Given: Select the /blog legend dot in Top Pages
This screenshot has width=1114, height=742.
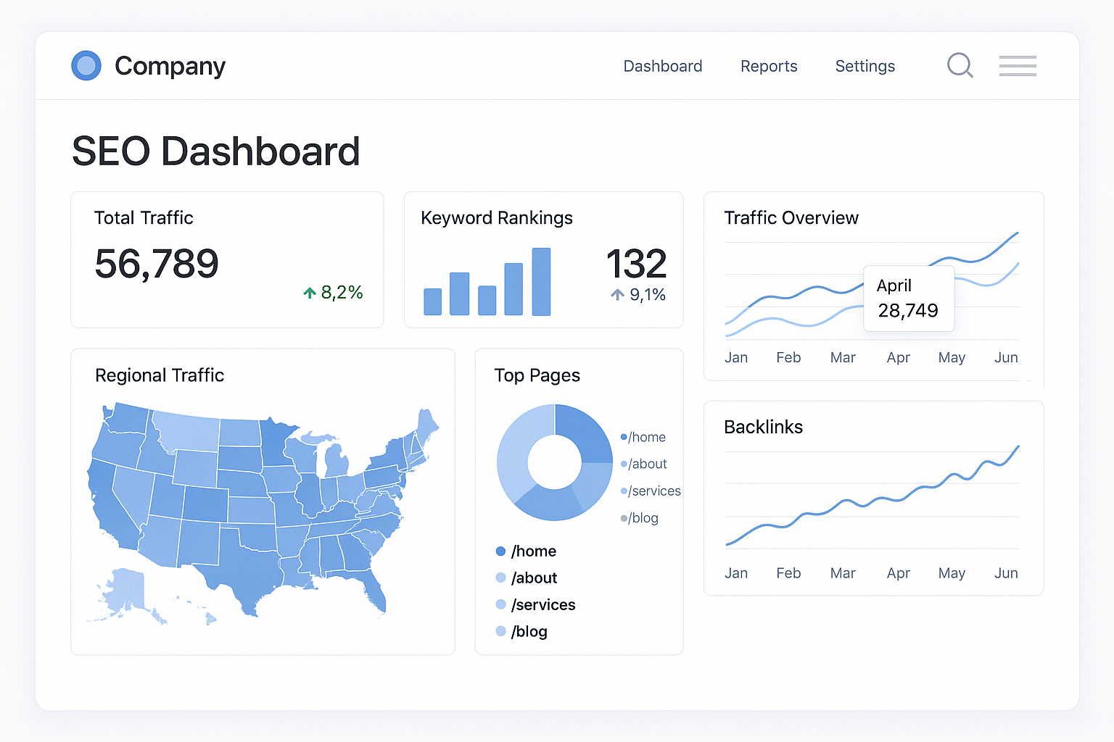Looking at the screenshot, I should click(x=623, y=517).
